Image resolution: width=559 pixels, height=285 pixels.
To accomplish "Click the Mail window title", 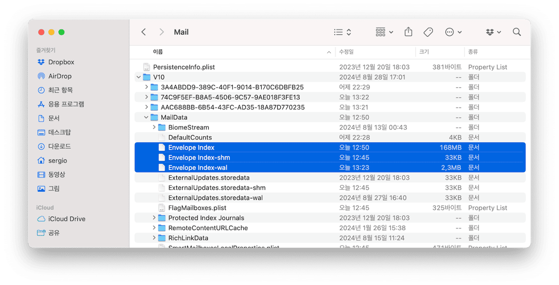I will [x=181, y=32].
